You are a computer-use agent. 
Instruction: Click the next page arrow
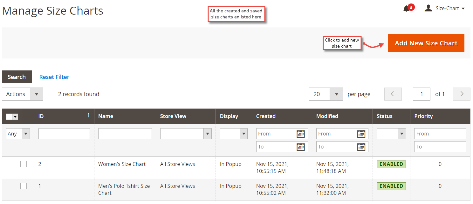[x=462, y=94]
